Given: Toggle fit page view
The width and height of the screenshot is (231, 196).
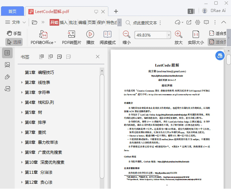Looking at the screenshot, I should pos(218,42).
